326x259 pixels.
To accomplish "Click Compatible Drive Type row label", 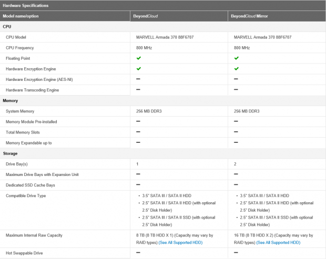I will (x=26, y=195).
